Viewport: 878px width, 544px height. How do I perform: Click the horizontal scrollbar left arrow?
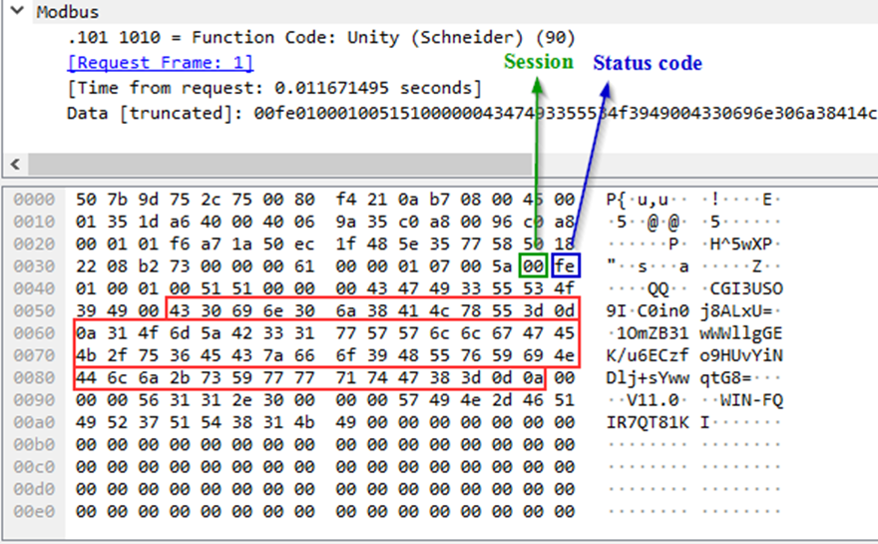tap(14, 164)
